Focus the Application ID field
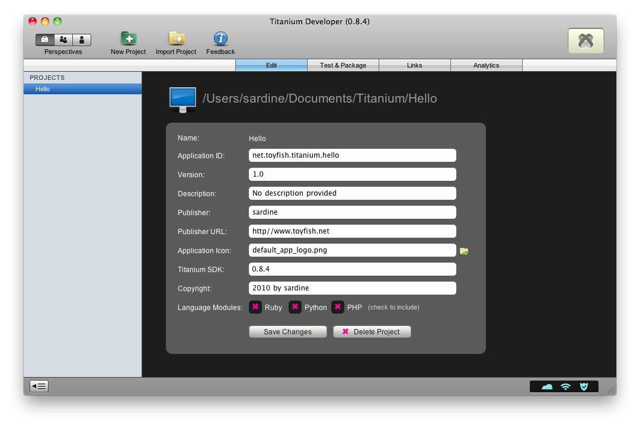640x428 pixels. click(x=352, y=155)
